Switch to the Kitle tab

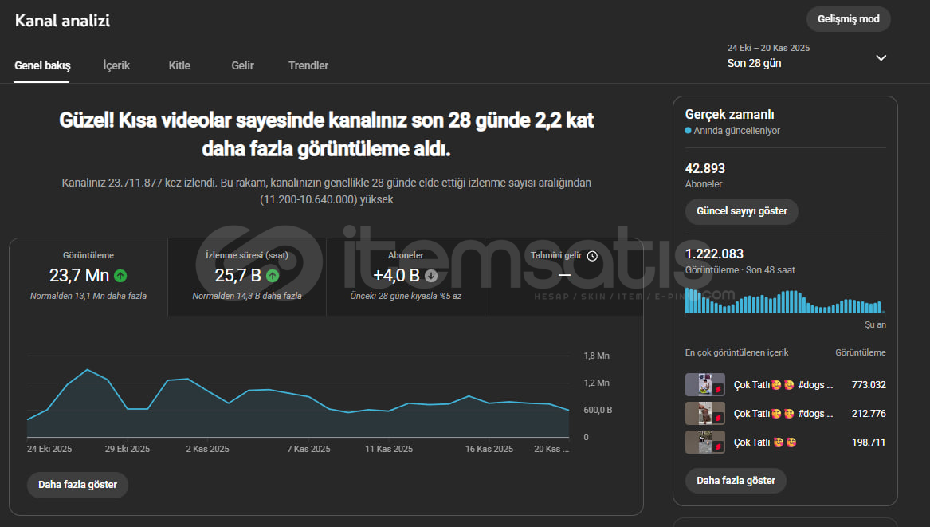pyautogui.click(x=179, y=65)
